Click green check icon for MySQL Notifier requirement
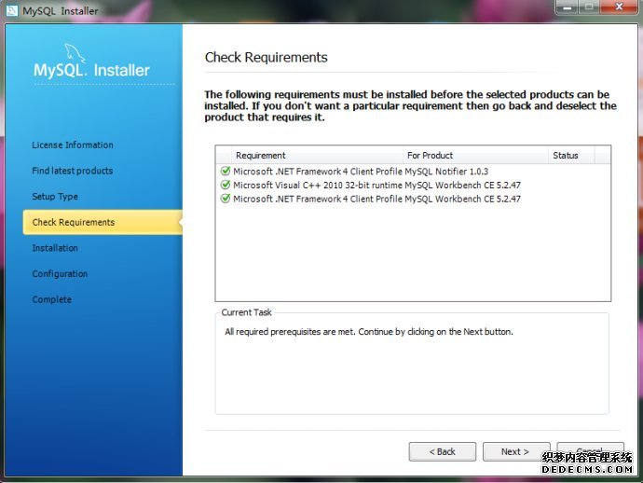Image resolution: width=643 pixels, height=483 pixels. [x=226, y=172]
